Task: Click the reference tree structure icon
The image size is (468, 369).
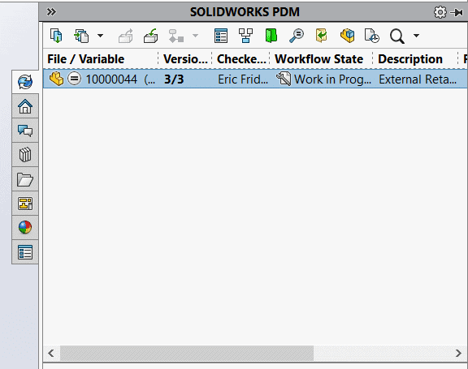Action: pyautogui.click(x=245, y=36)
